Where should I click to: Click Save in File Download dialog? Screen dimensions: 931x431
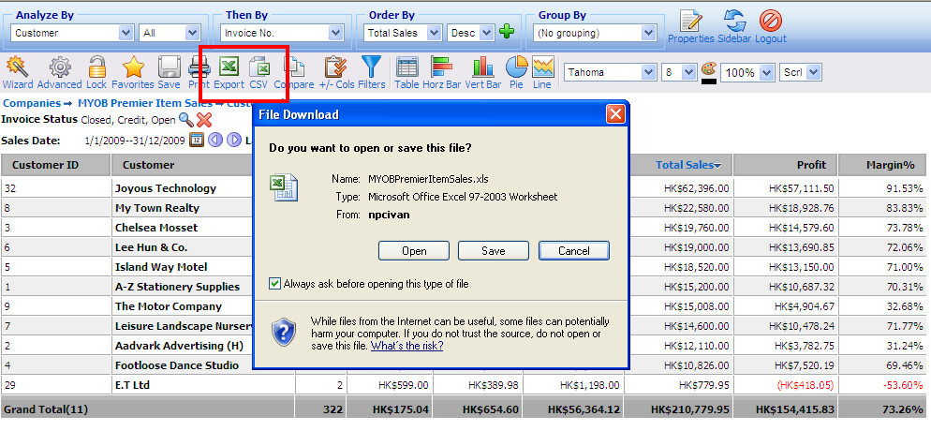(494, 250)
